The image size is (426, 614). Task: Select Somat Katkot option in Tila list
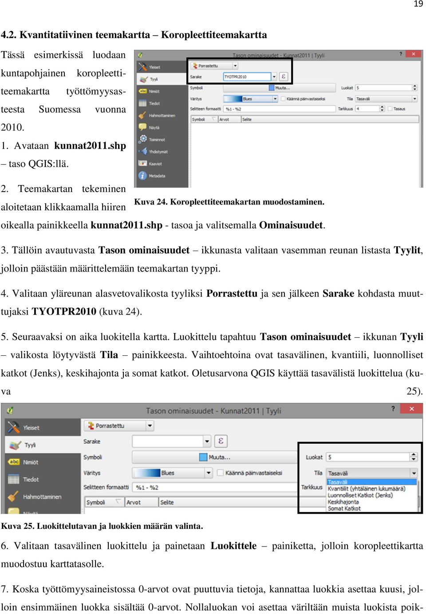(372, 508)
